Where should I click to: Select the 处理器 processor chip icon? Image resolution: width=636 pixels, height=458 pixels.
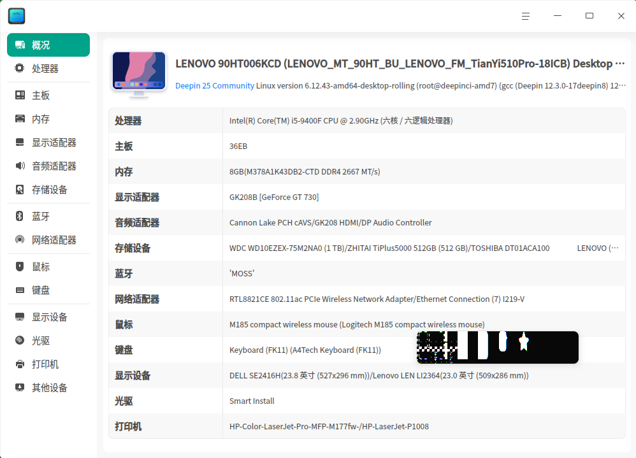tap(20, 68)
